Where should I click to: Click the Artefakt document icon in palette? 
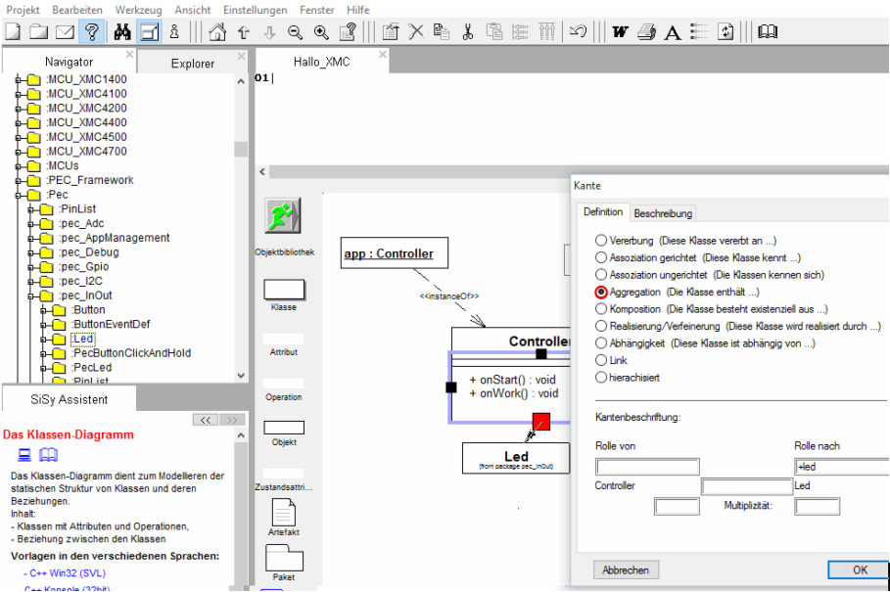(x=283, y=511)
